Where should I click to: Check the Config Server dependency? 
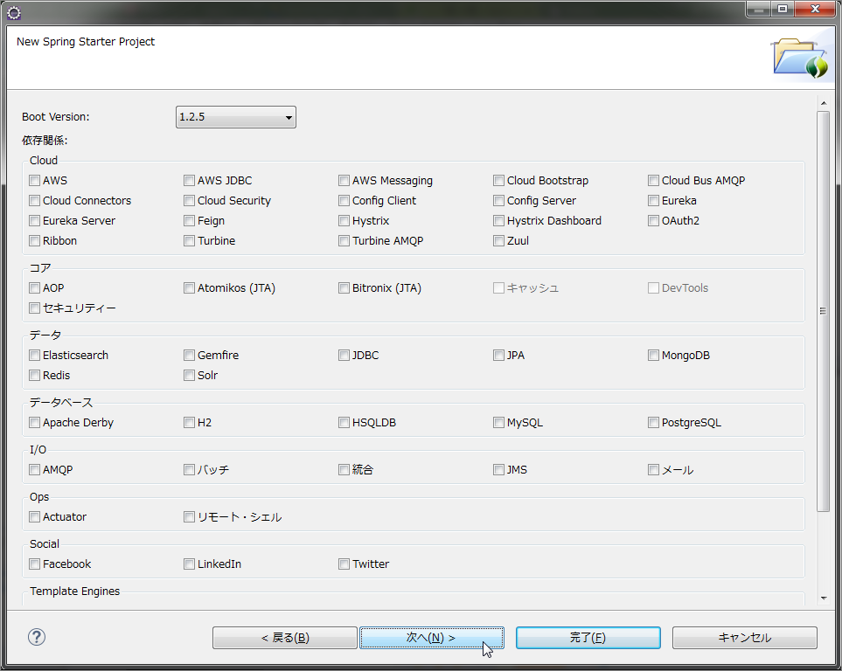tap(498, 200)
